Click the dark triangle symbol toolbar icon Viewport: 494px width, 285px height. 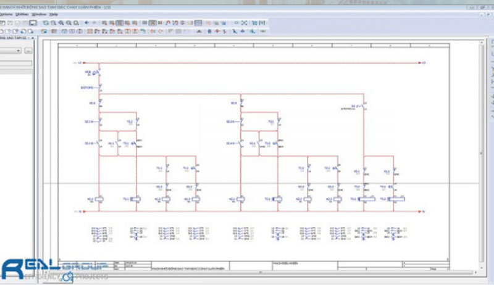click(x=199, y=31)
